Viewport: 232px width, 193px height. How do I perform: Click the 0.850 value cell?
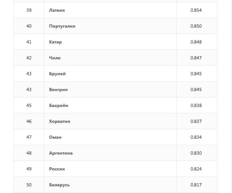pos(196,26)
